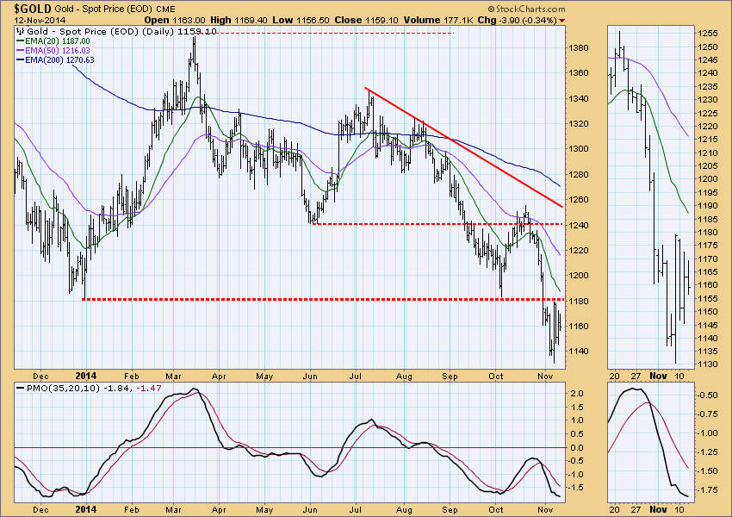
Task: Click the Jul label on the time axis
Action: 354,377
